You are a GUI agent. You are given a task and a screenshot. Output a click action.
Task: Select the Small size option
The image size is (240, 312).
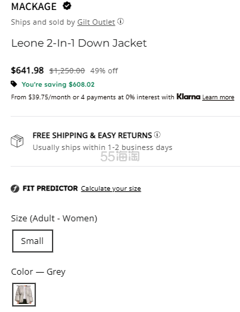pyautogui.click(x=33, y=241)
